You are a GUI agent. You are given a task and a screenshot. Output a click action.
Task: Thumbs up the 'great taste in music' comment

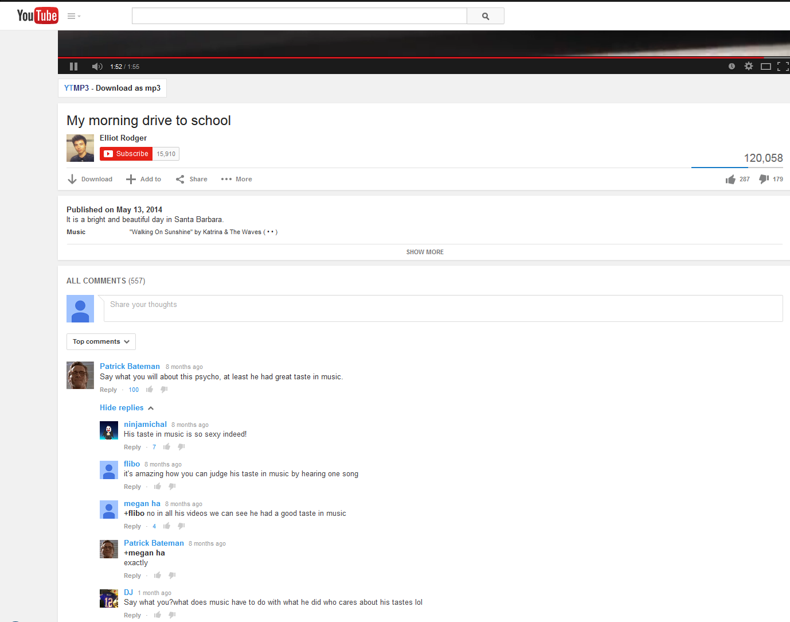(x=150, y=390)
